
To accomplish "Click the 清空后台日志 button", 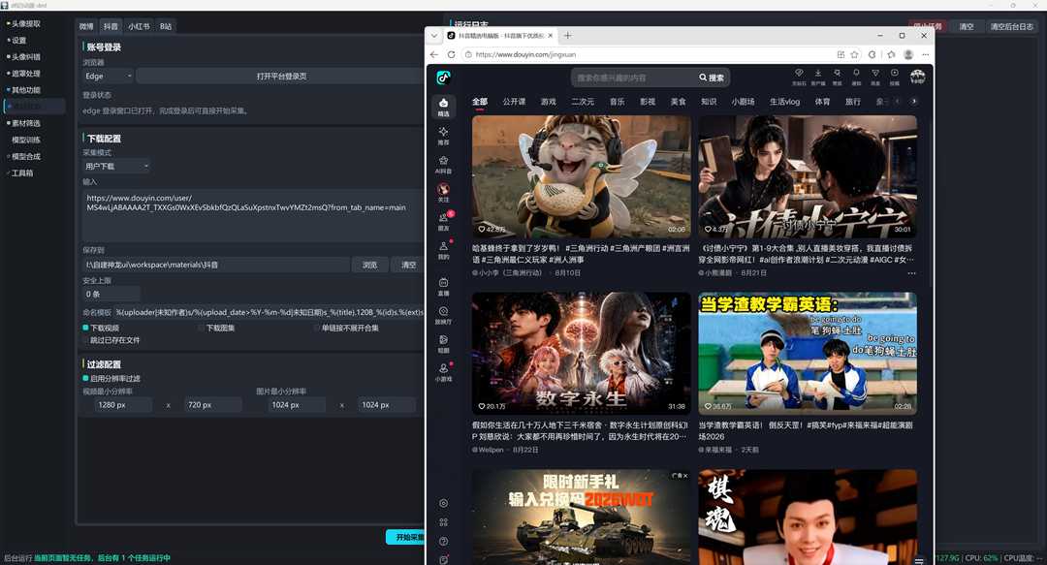I will (x=1011, y=27).
